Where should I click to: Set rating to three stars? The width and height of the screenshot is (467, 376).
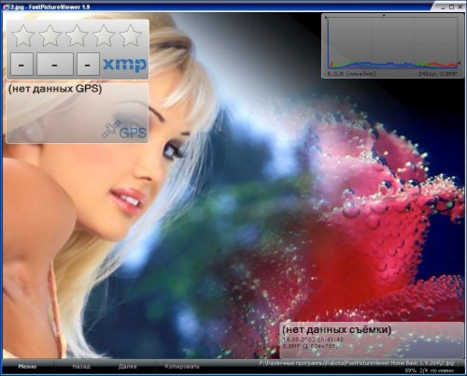pyautogui.click(x=77, y=36)
